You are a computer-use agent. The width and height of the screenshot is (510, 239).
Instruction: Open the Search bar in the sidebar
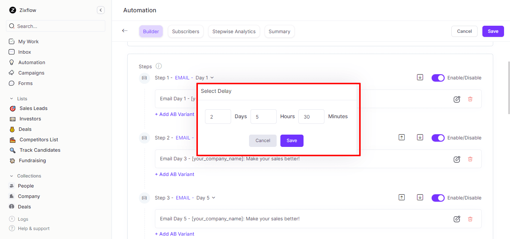pos(55,26)
